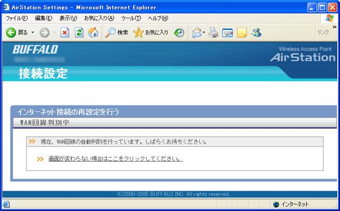Expand the リンク links bar chevron

pos(334,27)
